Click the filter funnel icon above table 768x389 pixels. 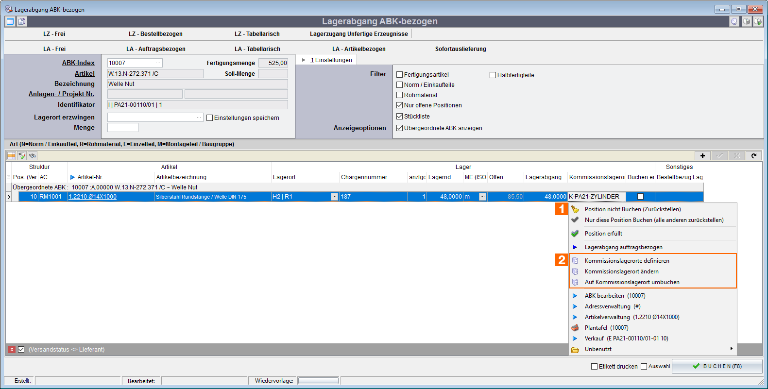22,156
